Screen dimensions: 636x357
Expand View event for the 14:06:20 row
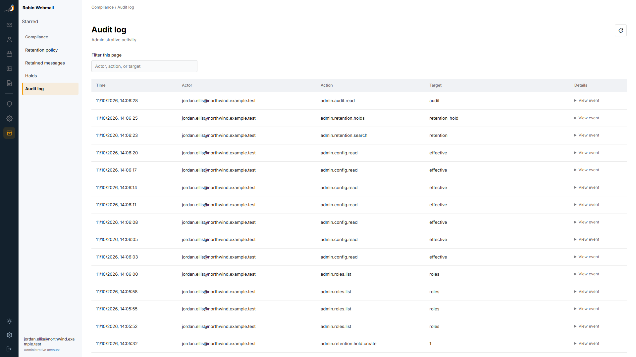click(x=587, y=153)
